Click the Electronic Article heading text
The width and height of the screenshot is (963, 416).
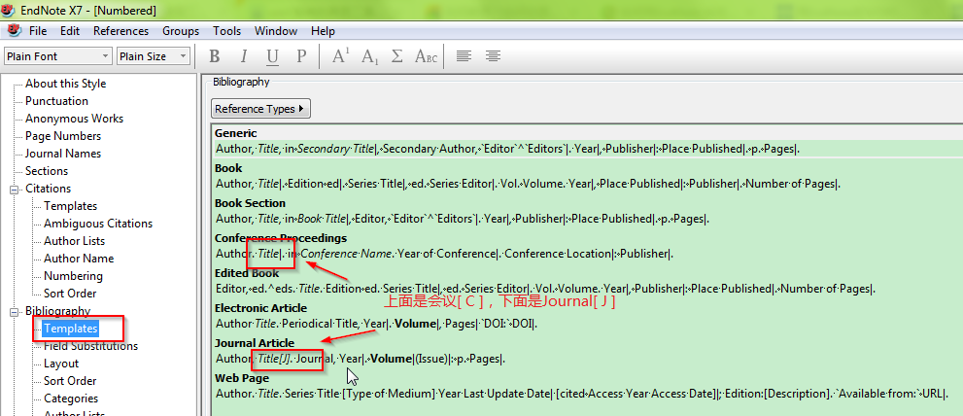(x=260, y=308)
